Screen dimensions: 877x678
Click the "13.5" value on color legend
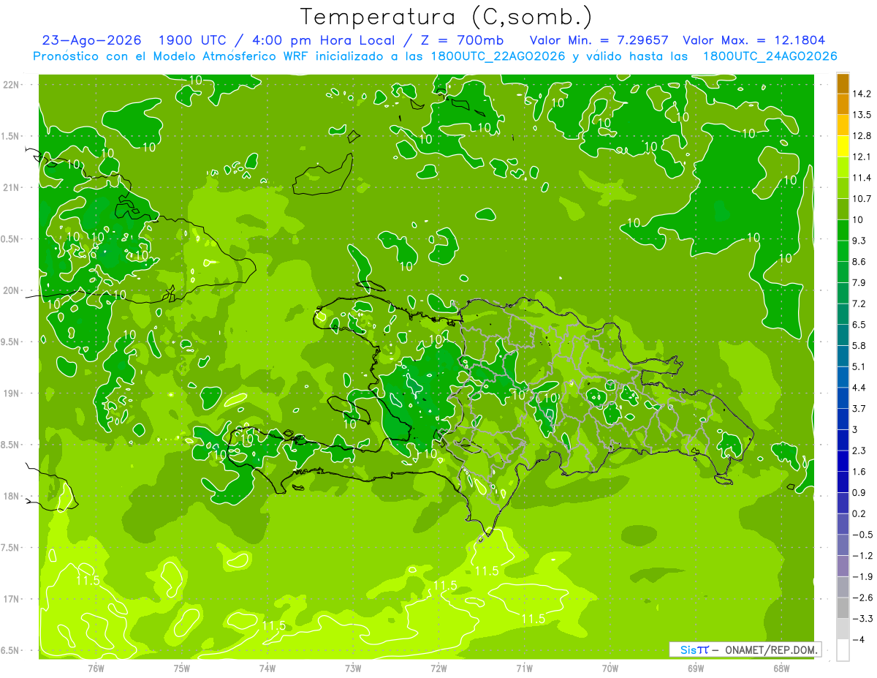(x=862, y=115)
